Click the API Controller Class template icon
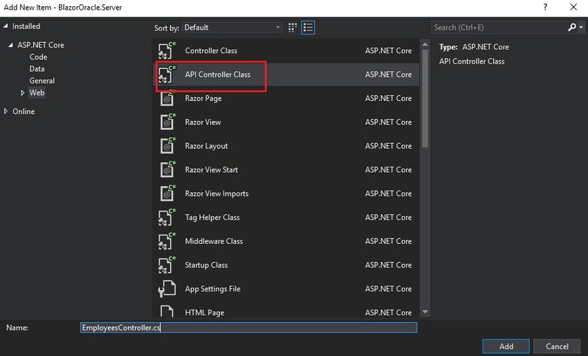The height and width of the screenshot is (356, 588). 167,75
